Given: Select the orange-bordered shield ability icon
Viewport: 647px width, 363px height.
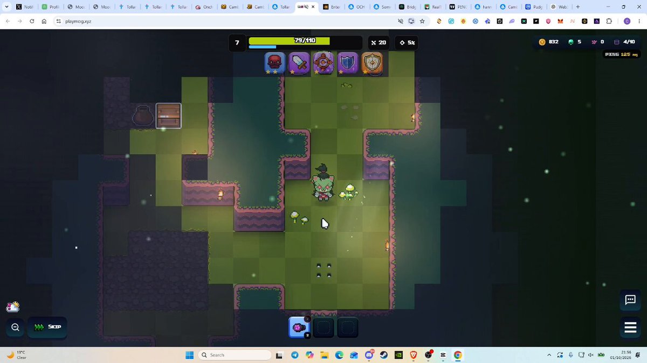Looking at the screenshot, I should 372,63.
